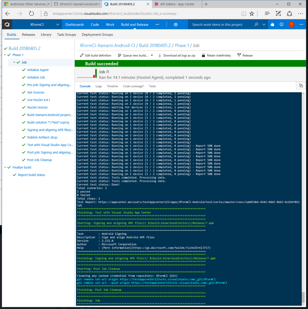Click the console vertical scrollbar thumb
Screen dimensions: 308x309
(303, 297)
